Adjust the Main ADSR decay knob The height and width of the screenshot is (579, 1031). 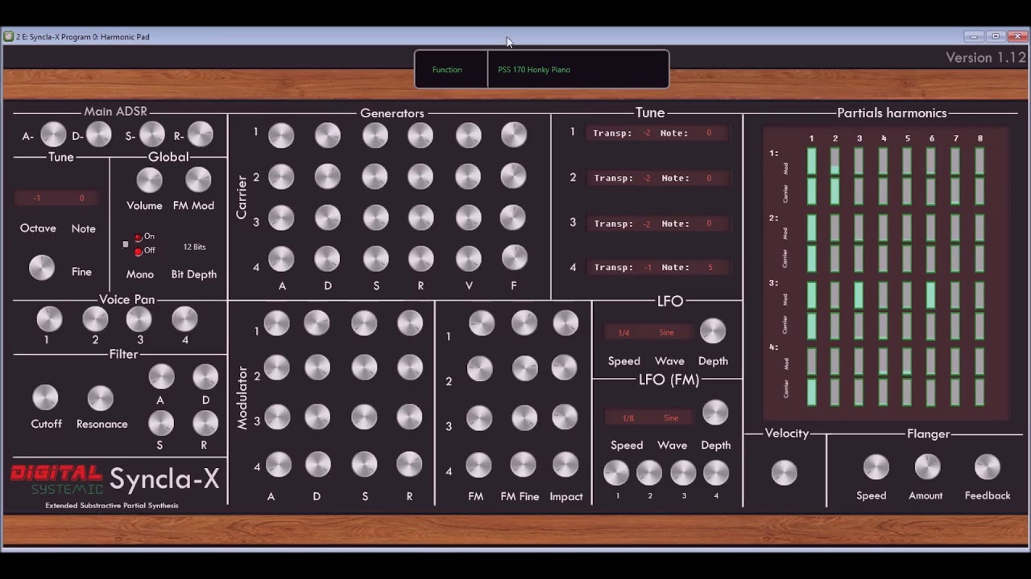coord(98,134)
